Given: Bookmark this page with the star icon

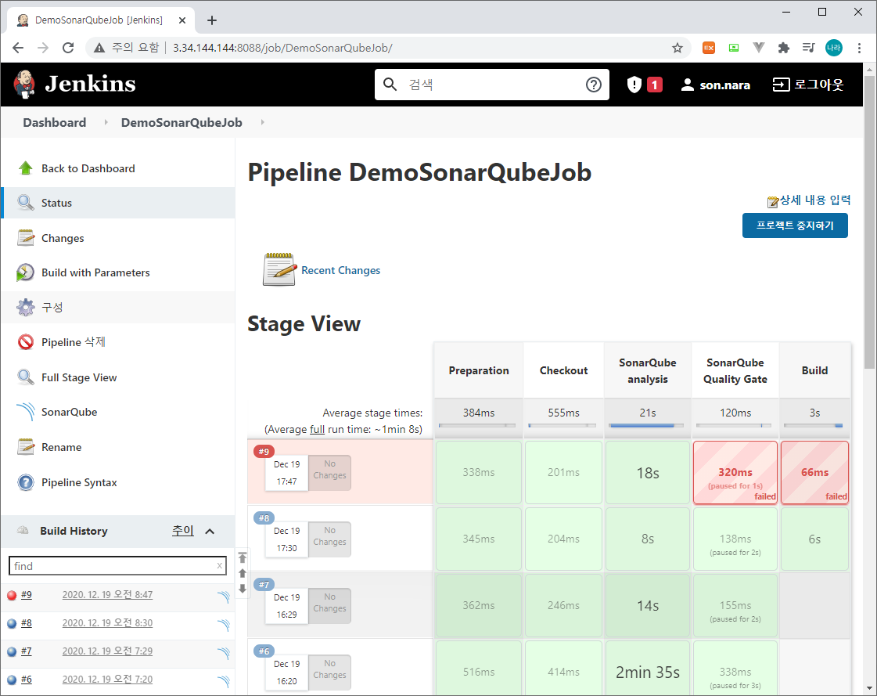Looking at the screenshot, I should (x=678, y=49).
